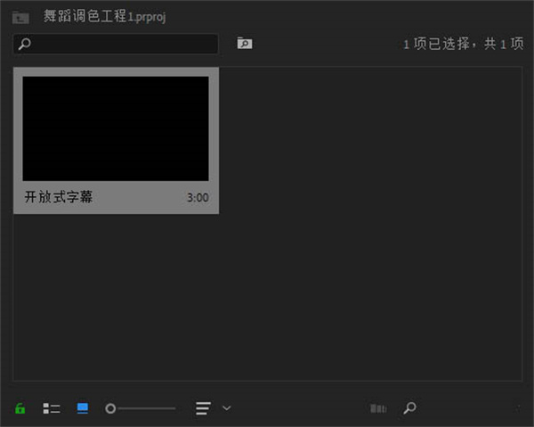Expand the sort icons dropdown chevron

[x=227, y=408]
